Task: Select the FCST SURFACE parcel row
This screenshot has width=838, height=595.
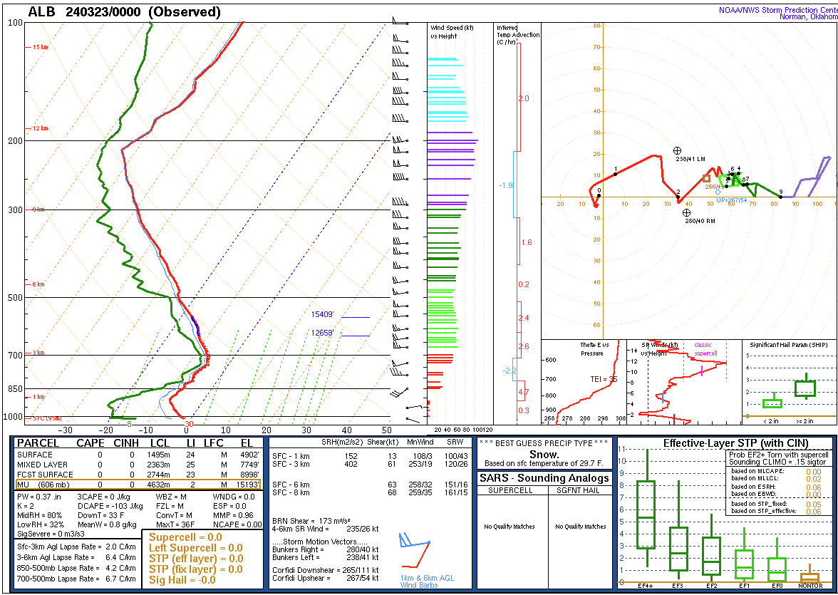Action: click(x=139, y=475)
